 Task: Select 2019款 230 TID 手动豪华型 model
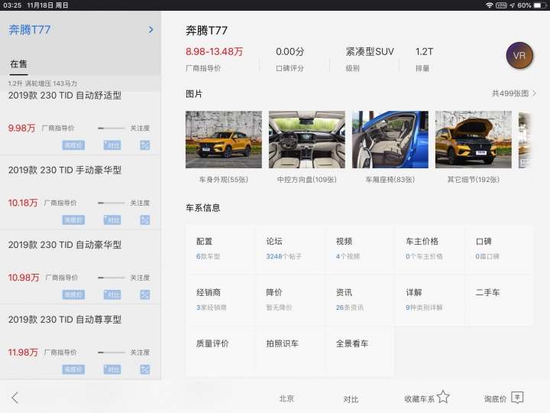pyautogui.click(x=65, y=170)
